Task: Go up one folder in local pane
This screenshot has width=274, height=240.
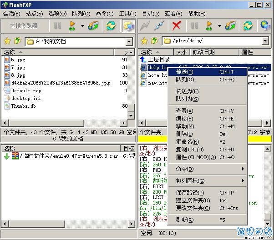Action: pyautogui.click(x=18, y=41)
